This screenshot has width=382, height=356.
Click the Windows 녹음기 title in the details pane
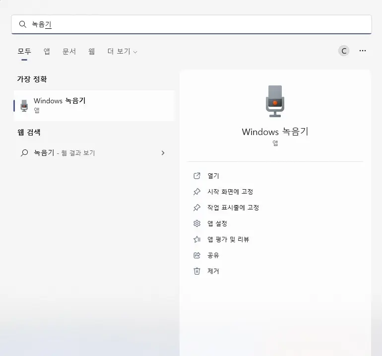[x=275, y=132]
